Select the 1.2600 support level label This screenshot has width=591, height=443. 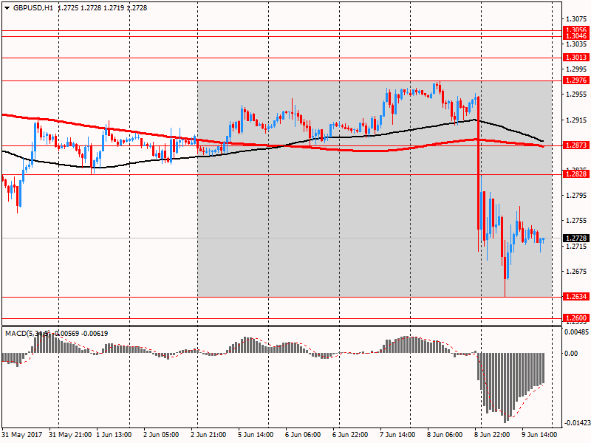point(576,318)
